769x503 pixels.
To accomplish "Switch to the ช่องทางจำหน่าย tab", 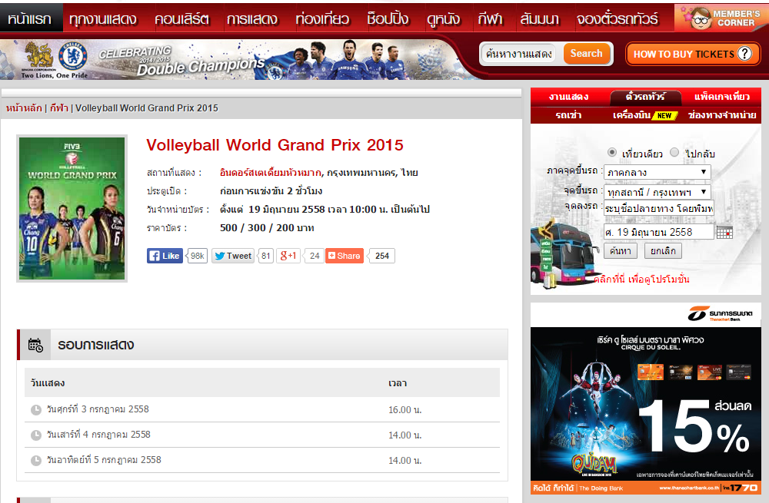I will pos(722,115).
